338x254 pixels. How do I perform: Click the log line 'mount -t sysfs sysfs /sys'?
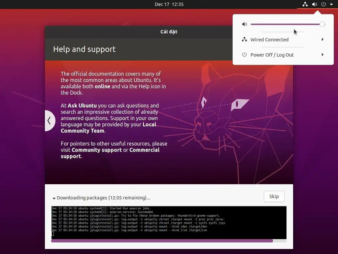pos(138,223)
